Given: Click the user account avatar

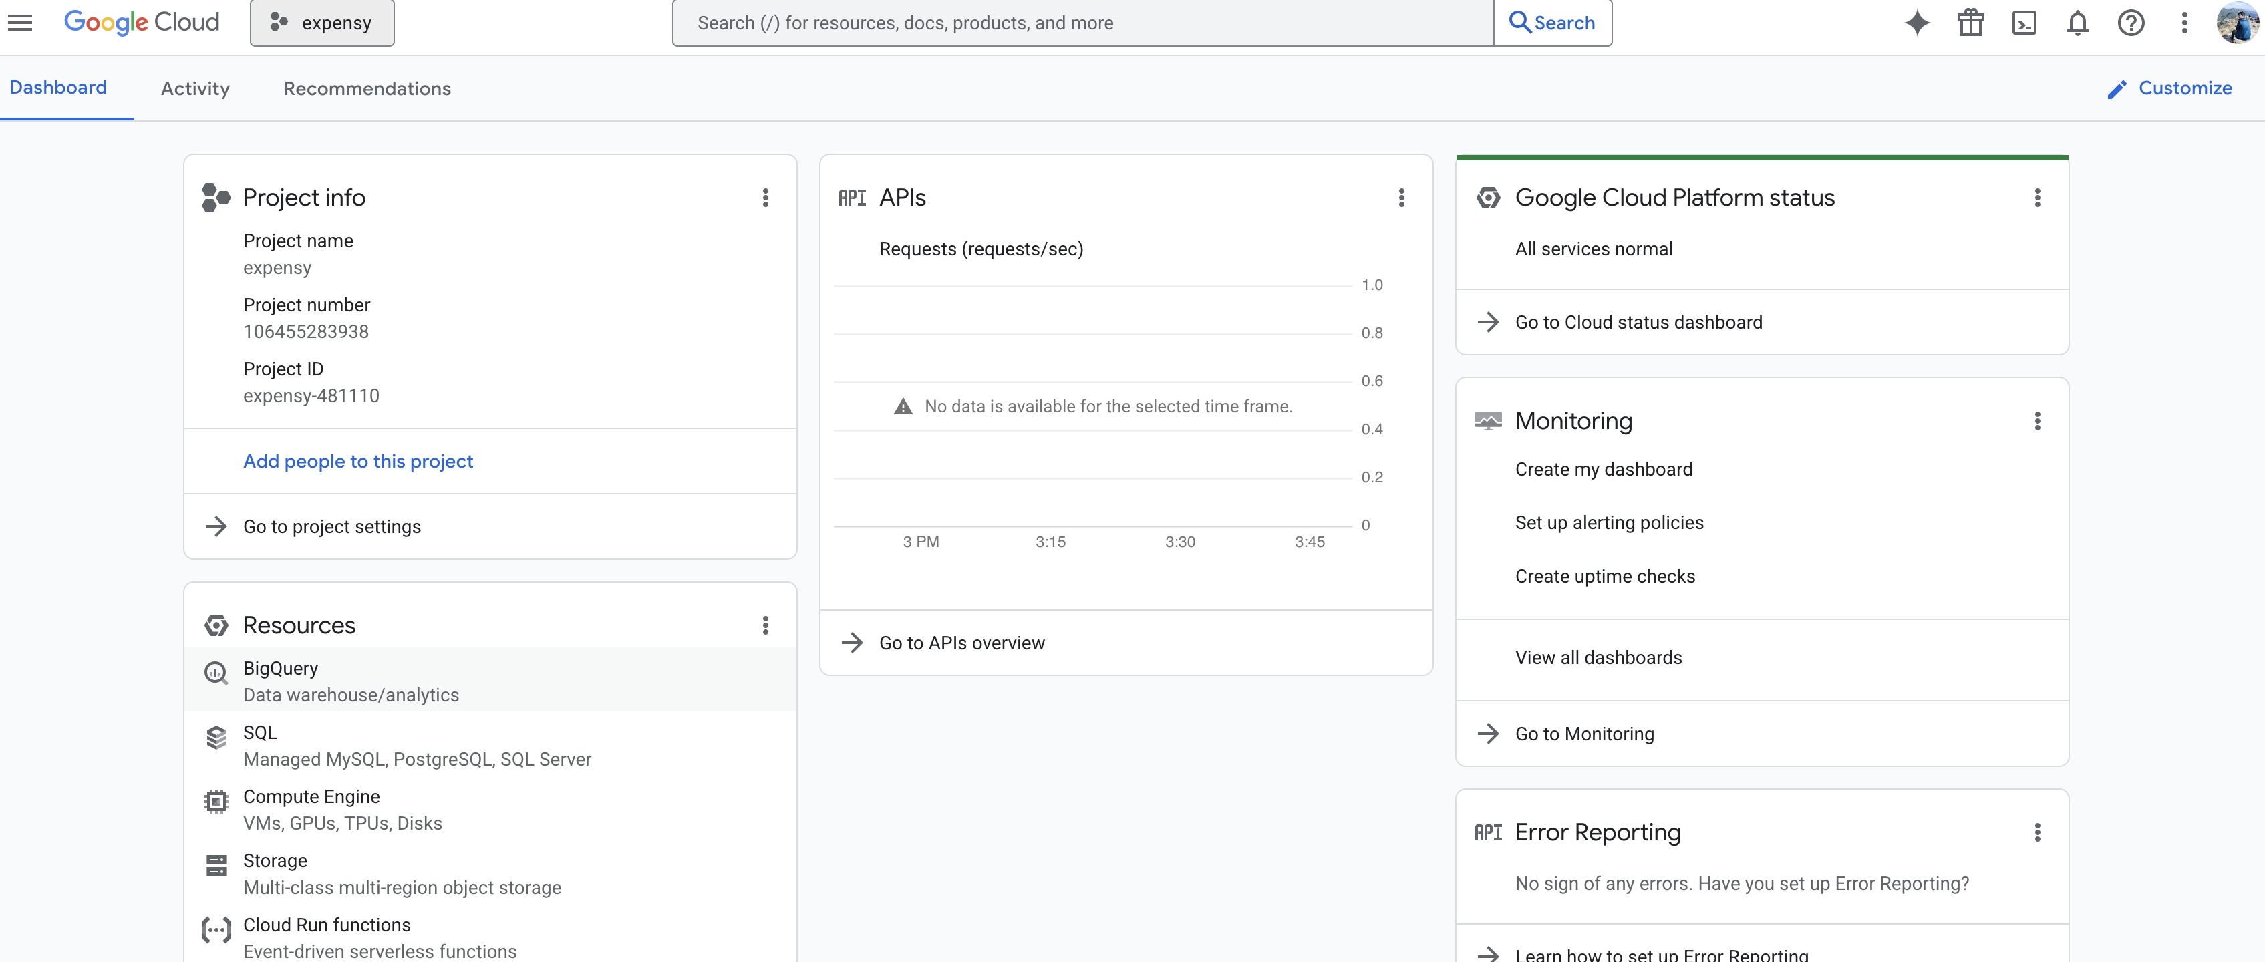Looking at the screenshot, I should click(2237, 23).
